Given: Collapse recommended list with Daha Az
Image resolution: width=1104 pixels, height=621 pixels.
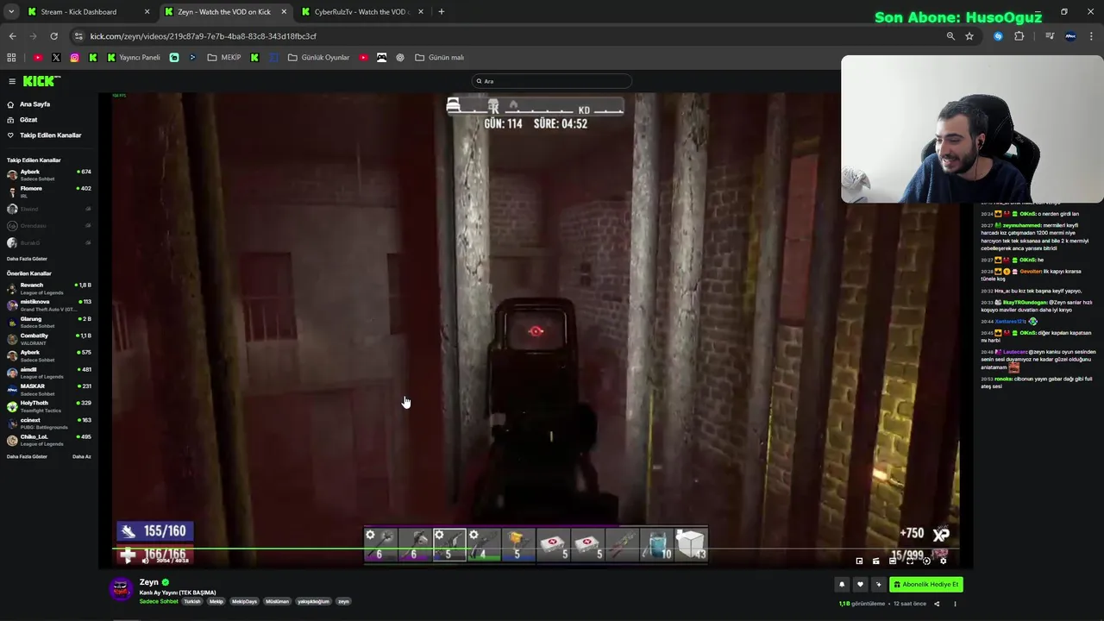Looking at the screenshot, I should [x=82, y=456].
